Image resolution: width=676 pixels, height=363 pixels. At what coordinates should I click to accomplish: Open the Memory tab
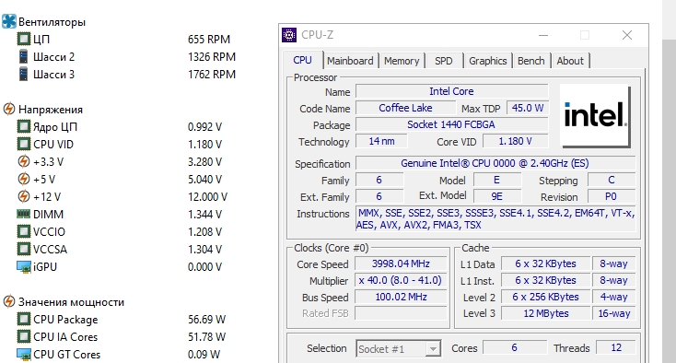click(x=402, y=61)
